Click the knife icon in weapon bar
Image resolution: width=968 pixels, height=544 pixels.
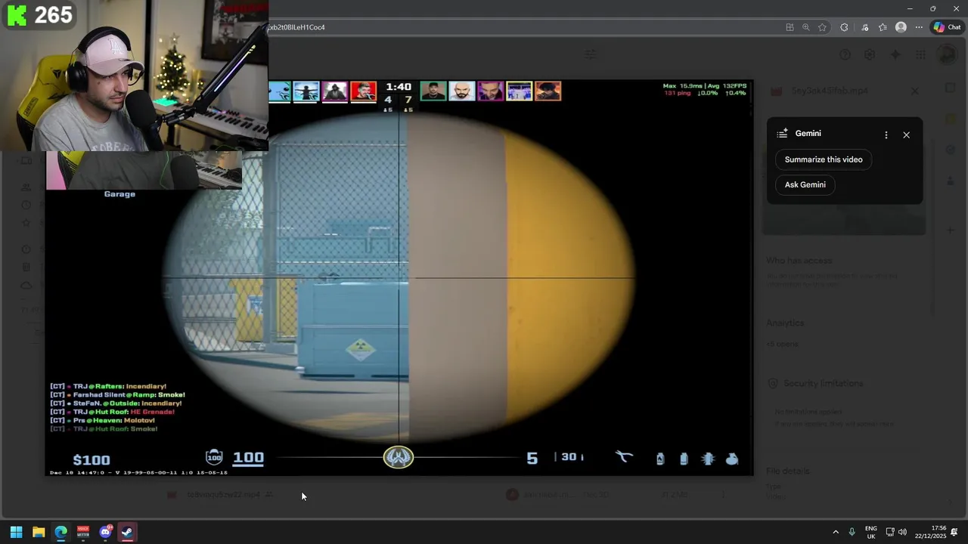[x=624, y=458]
